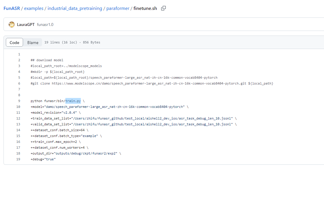Screen dimensions: 324x200
Task: Select line number 2
Action: 19,60
